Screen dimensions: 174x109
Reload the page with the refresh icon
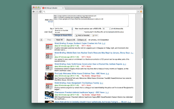click(41, 11)
